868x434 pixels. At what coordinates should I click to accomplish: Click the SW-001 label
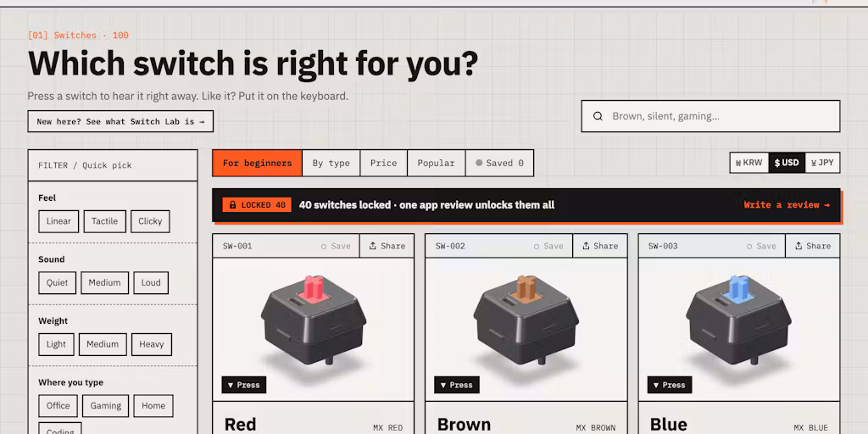coord(237,246)
